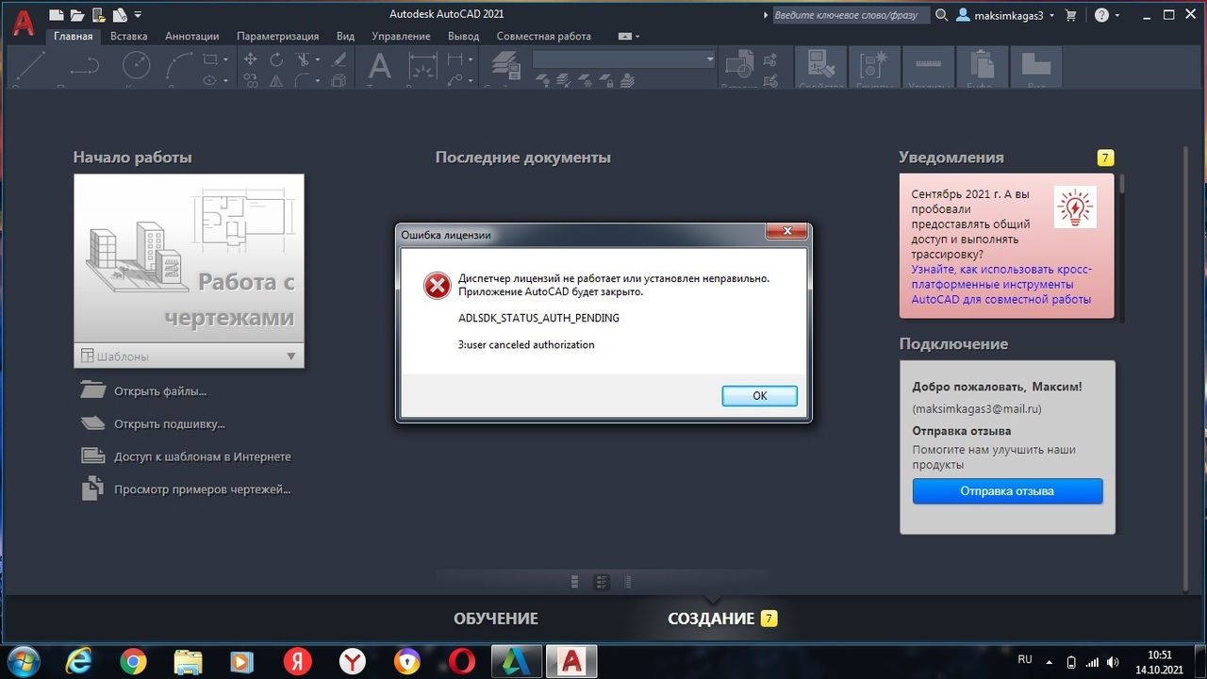Select the Line tool in the ribbon
This screenshot has width=1207, height=679.
tap(31, 66)
